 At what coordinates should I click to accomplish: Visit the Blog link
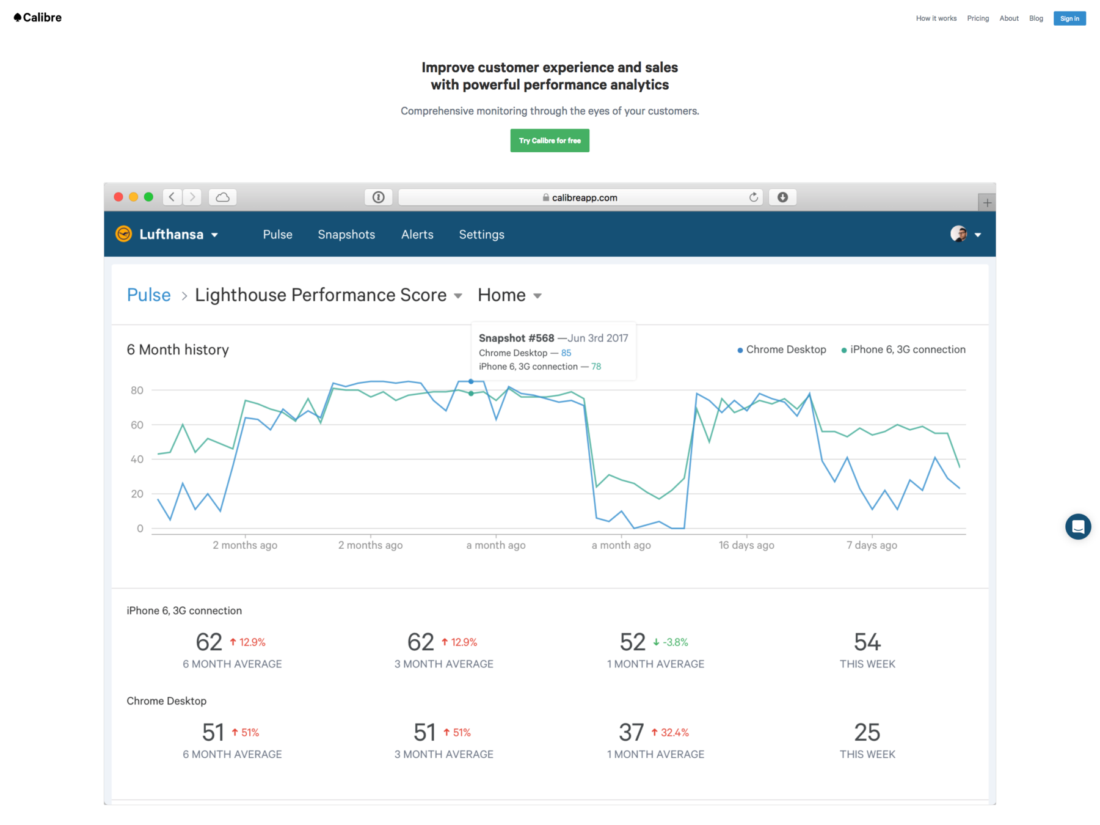(x=1035, y=18)
